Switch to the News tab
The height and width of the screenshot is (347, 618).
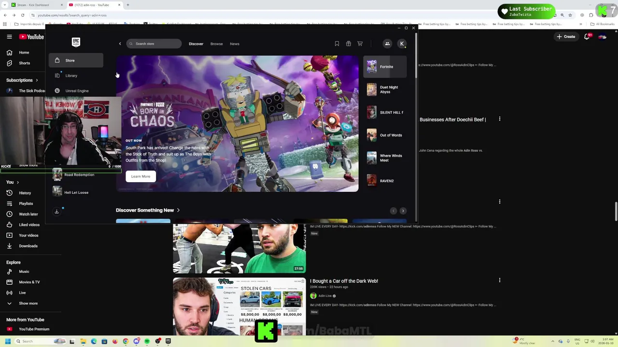coord(235,44)
